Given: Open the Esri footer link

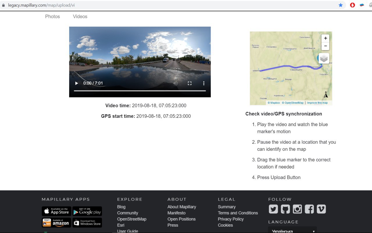Looking at the screenshot, I should click(121, 225).
